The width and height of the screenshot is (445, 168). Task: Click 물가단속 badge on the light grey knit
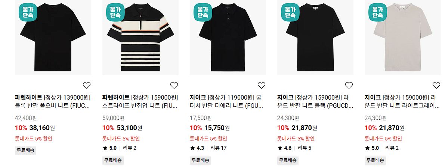(x=378, y=12)
